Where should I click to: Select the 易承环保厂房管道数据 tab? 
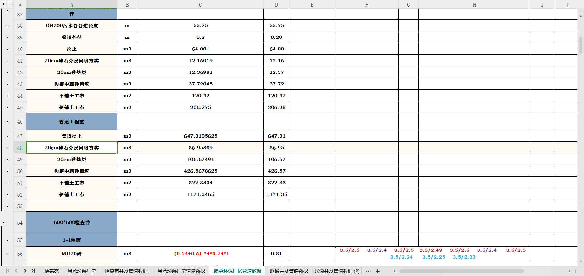pos(238,271)
